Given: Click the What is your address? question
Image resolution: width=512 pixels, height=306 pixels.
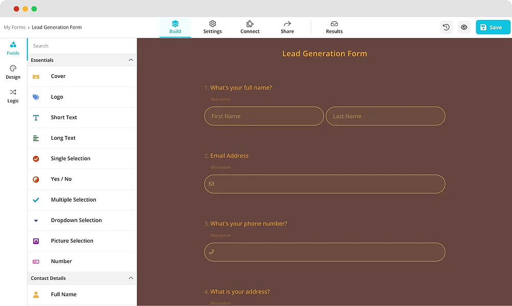Looking at the screenshot, I should pos(240,292).
